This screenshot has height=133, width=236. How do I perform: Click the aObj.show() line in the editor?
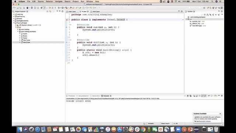(x=91, y=55)
